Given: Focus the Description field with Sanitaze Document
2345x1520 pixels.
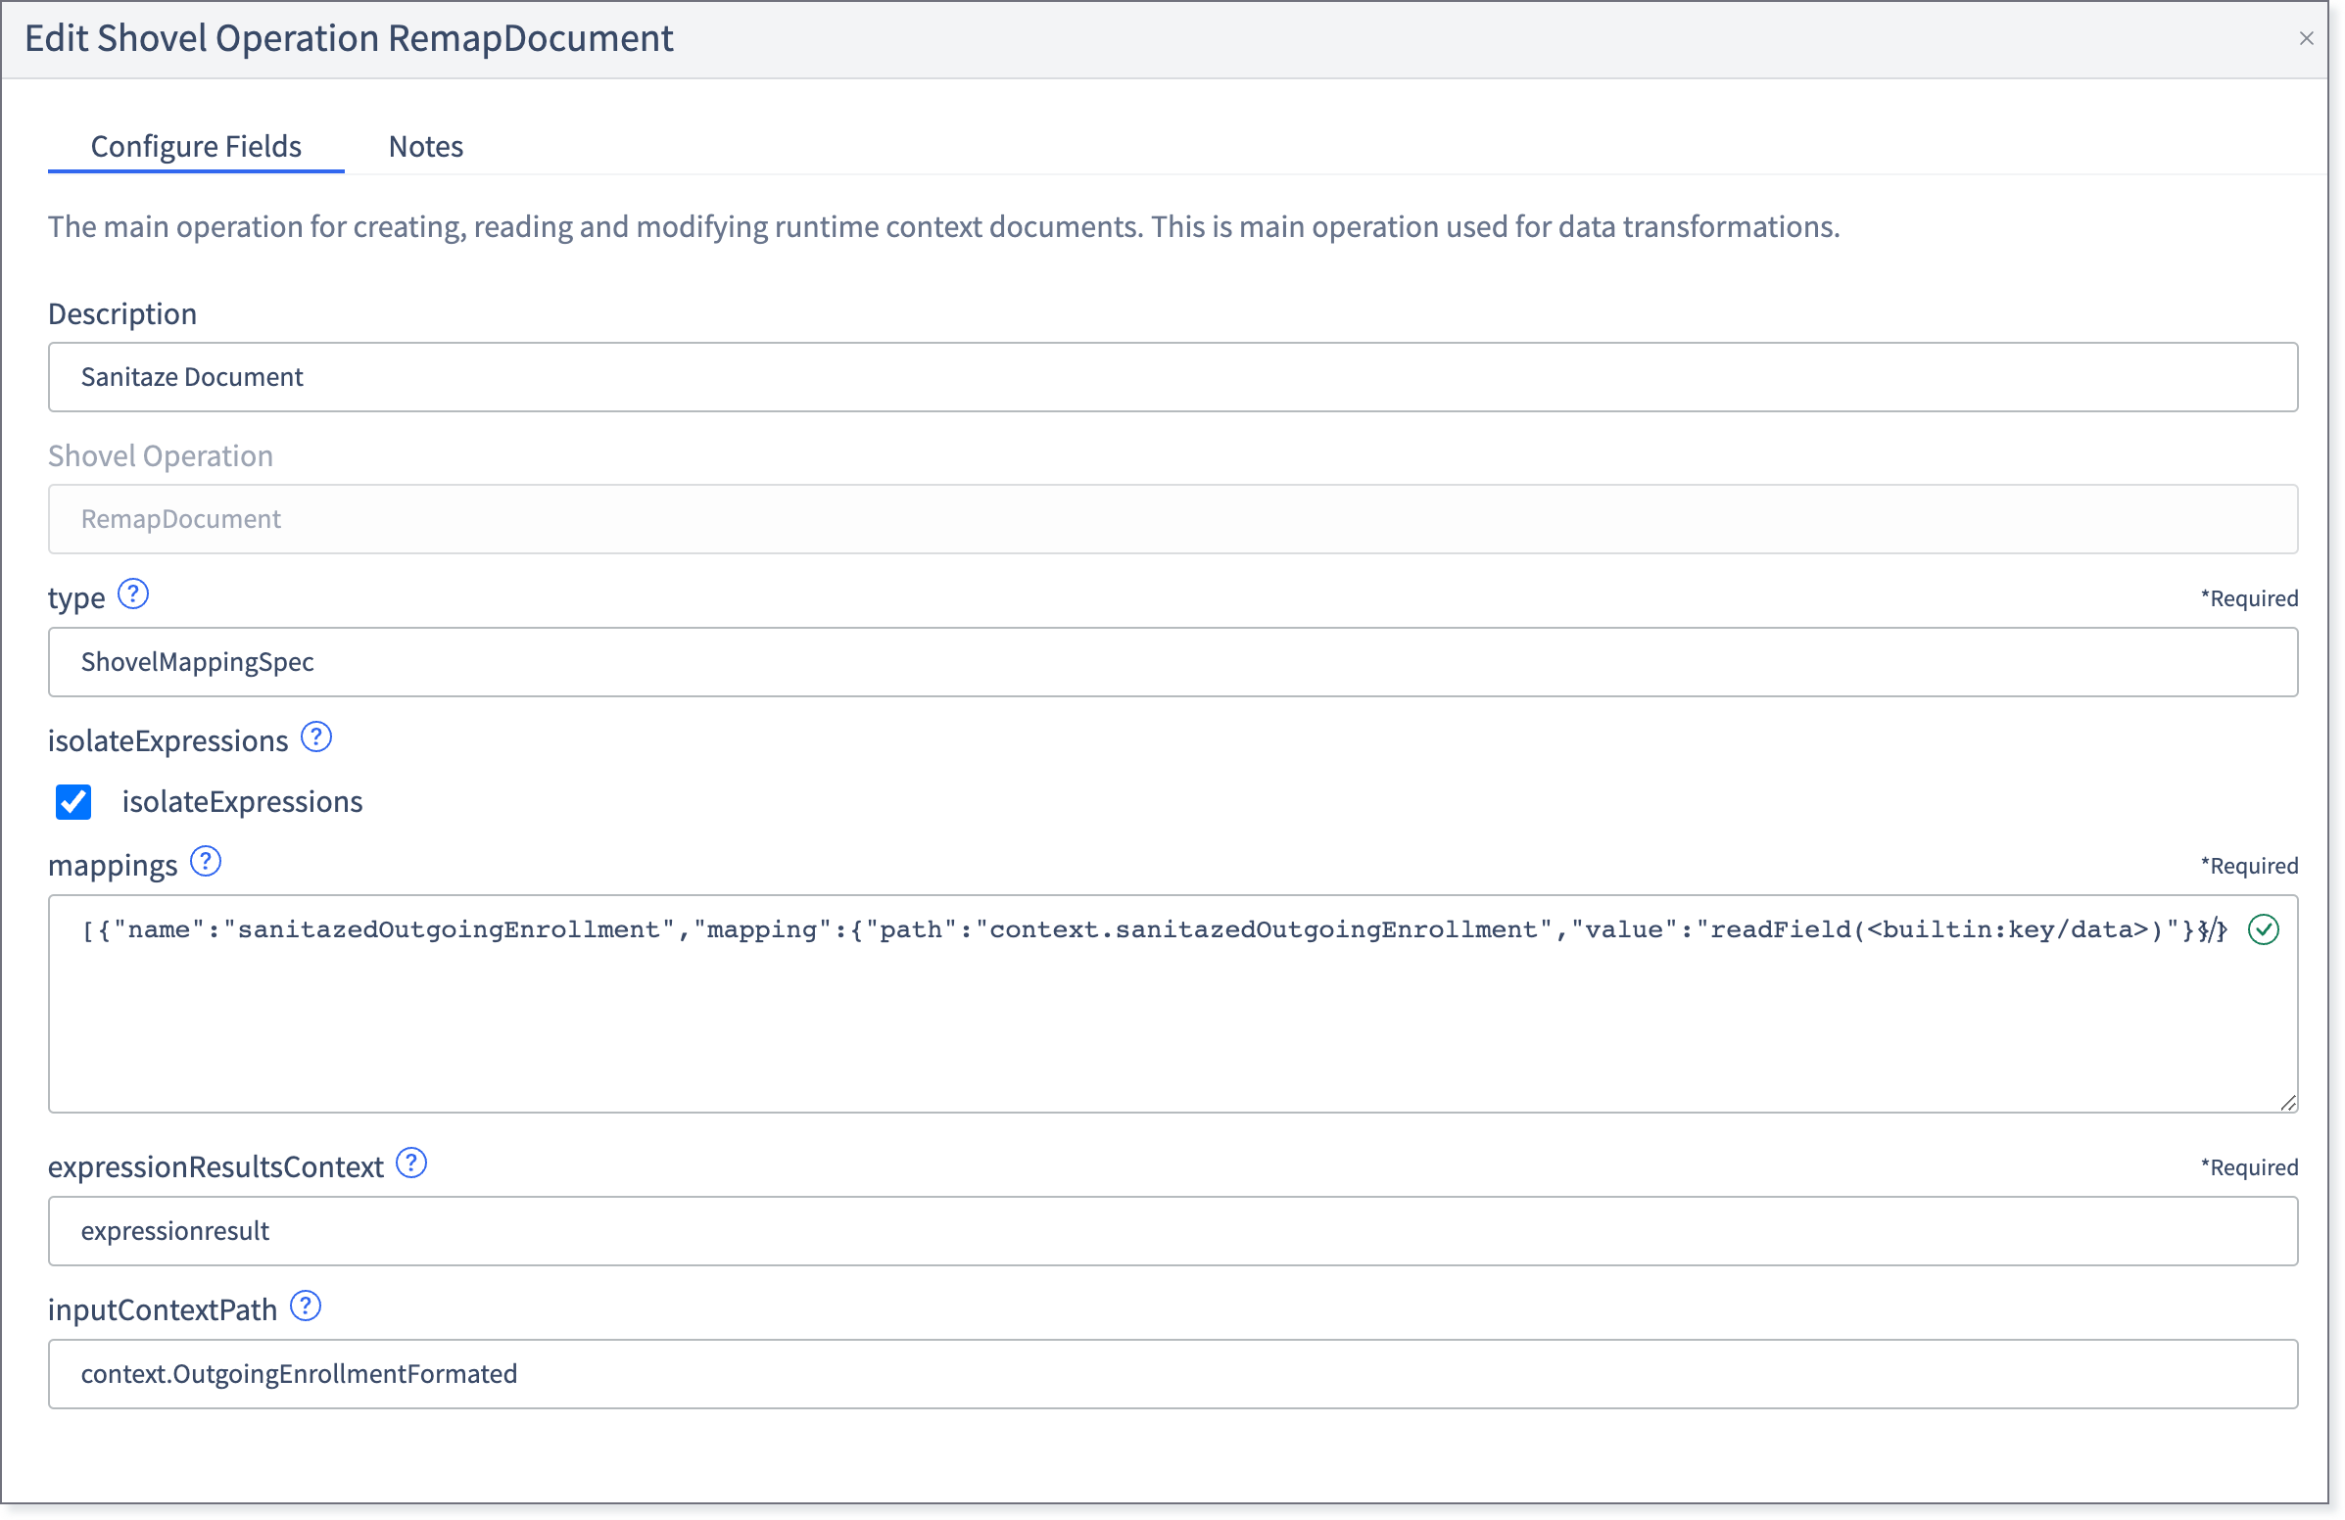Looking at the screenshot, I should click(x=1172, y=377).
